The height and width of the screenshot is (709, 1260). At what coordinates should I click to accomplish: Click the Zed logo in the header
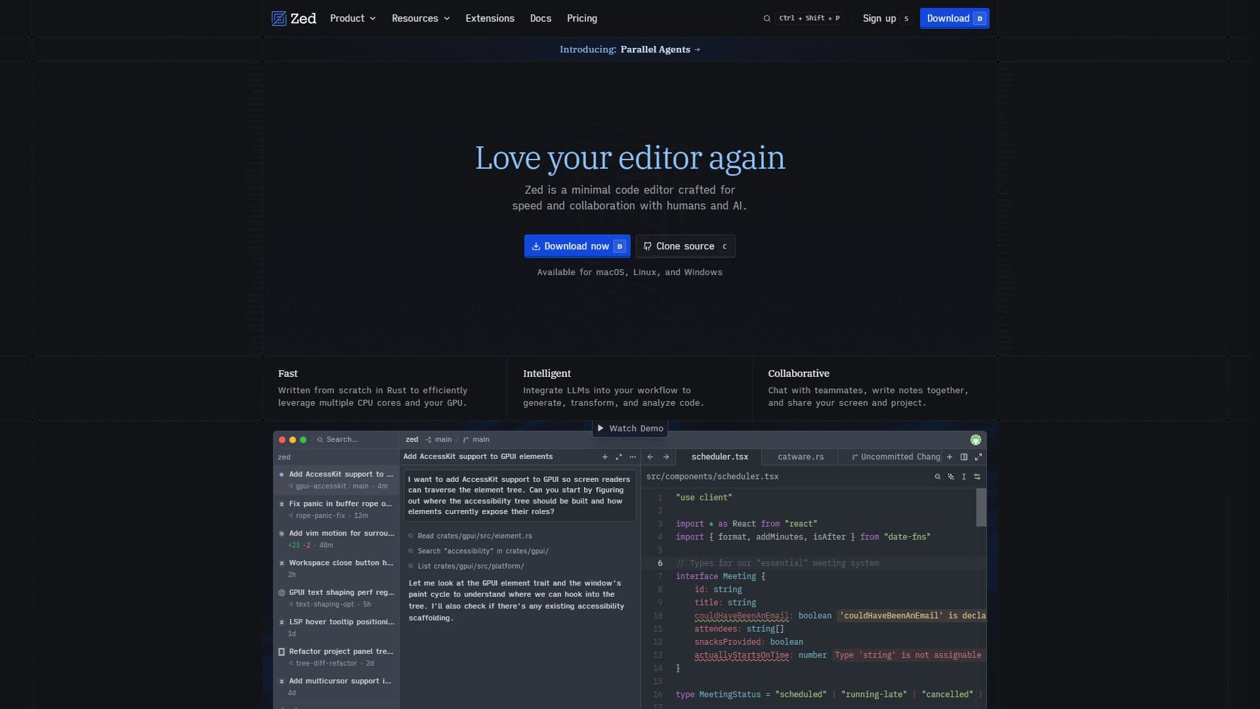[294, 18]
